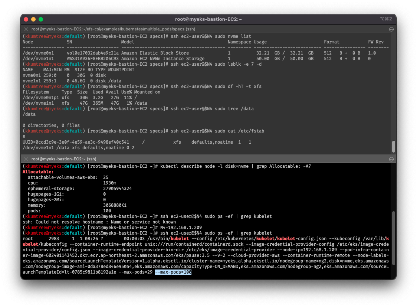The width and height of the screenshot is (417, 307).
Task: Click the --node-ip=192.168.1.209 argument
Action: (x=307, y=250)
